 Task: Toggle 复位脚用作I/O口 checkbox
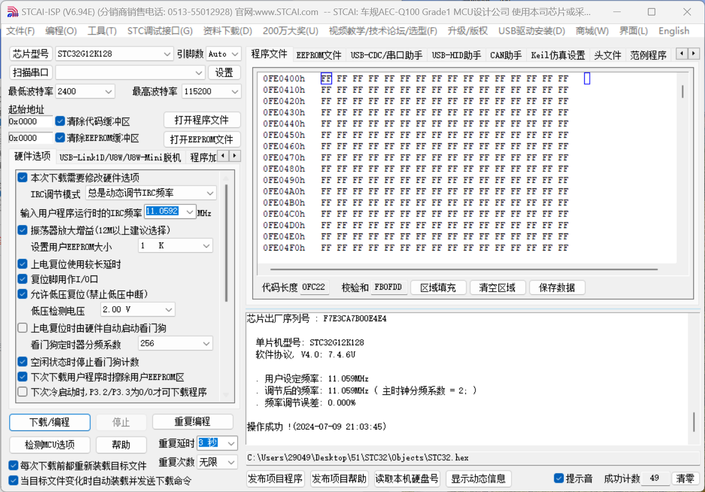click(x=23, y=279)
